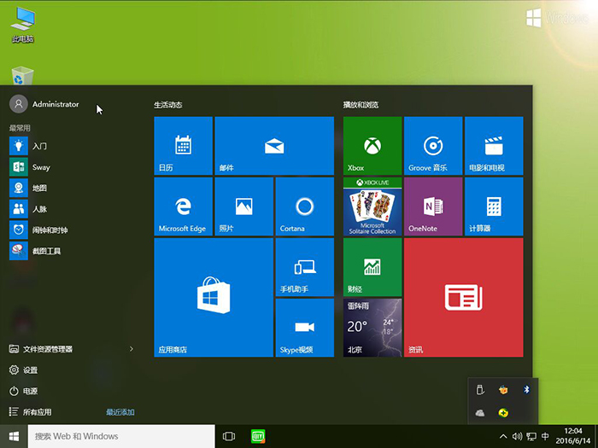Expand the 文件资源管理器 jump list arrow
The image size is (598, 448).
click(x=132, y=349)
